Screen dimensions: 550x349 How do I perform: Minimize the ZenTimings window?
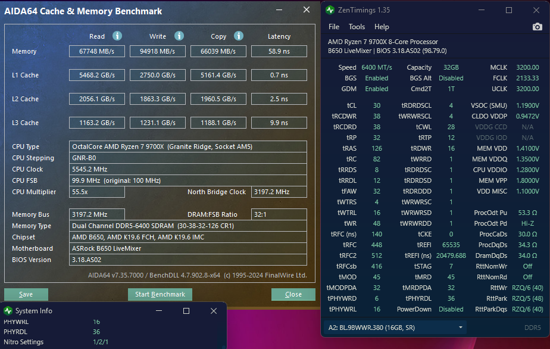pos(481,10)
